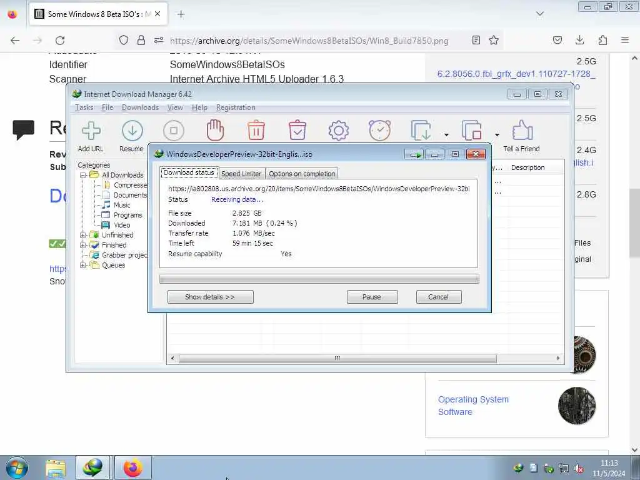This screenshot has height=480, width=640.
Task: Cancel the download
Action: click(438, 297)
